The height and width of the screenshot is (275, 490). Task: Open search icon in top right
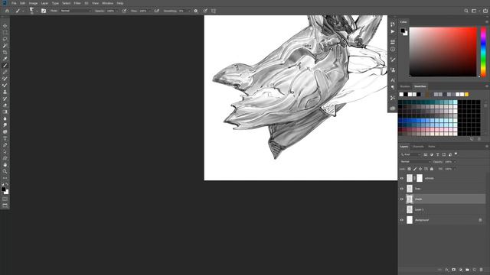466,11
